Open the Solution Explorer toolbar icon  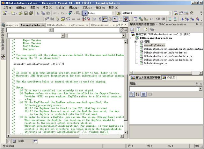176,13
